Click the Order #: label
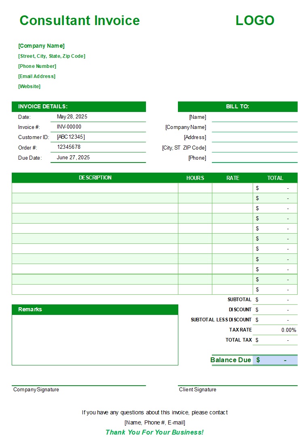This screenshot has height=437, width=298. pos(27,148)
